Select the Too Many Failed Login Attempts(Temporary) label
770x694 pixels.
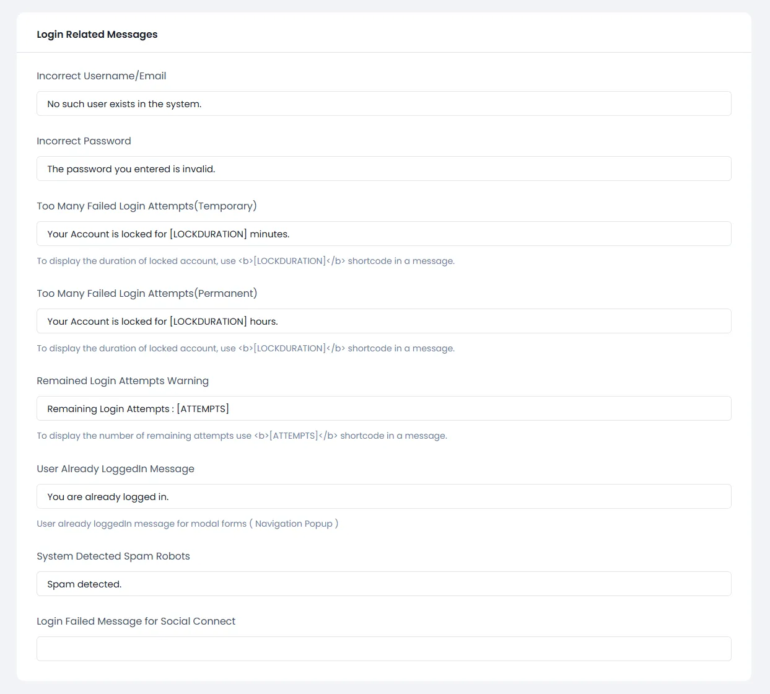click(147, 206)
